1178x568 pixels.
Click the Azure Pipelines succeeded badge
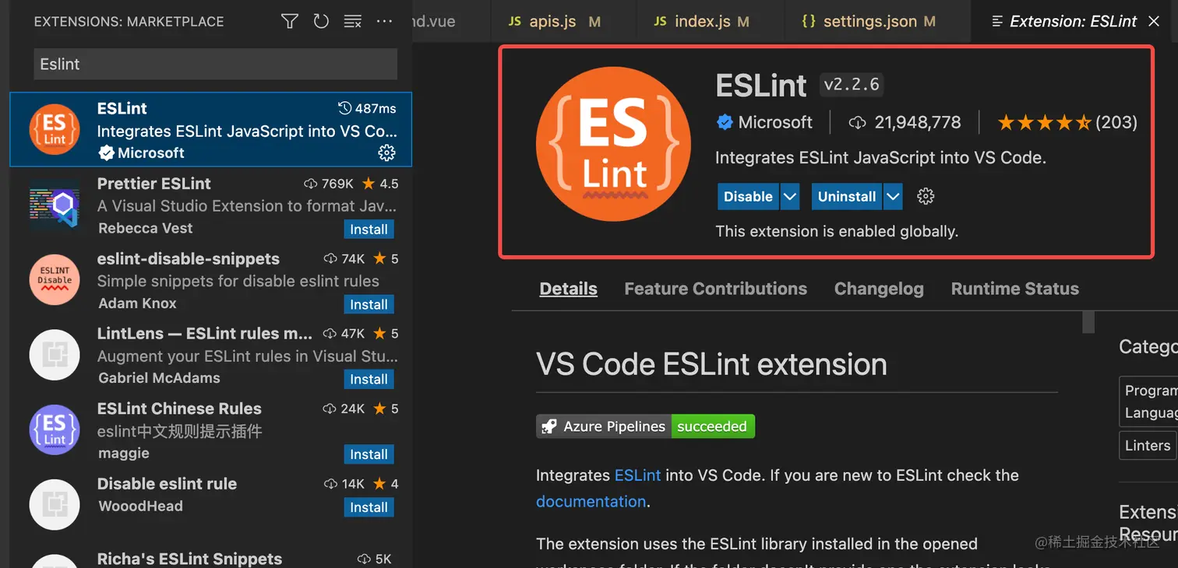point(645,426)
